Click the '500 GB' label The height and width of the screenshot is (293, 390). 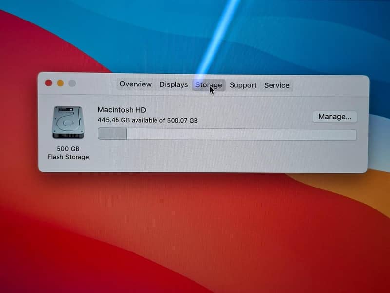[68, 149]
